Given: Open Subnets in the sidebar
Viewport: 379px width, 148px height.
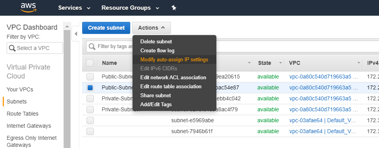Looking at the screenshot, I should [17, 102].
